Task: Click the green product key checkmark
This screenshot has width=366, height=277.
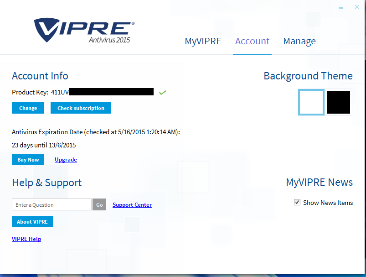Action: 163,93
